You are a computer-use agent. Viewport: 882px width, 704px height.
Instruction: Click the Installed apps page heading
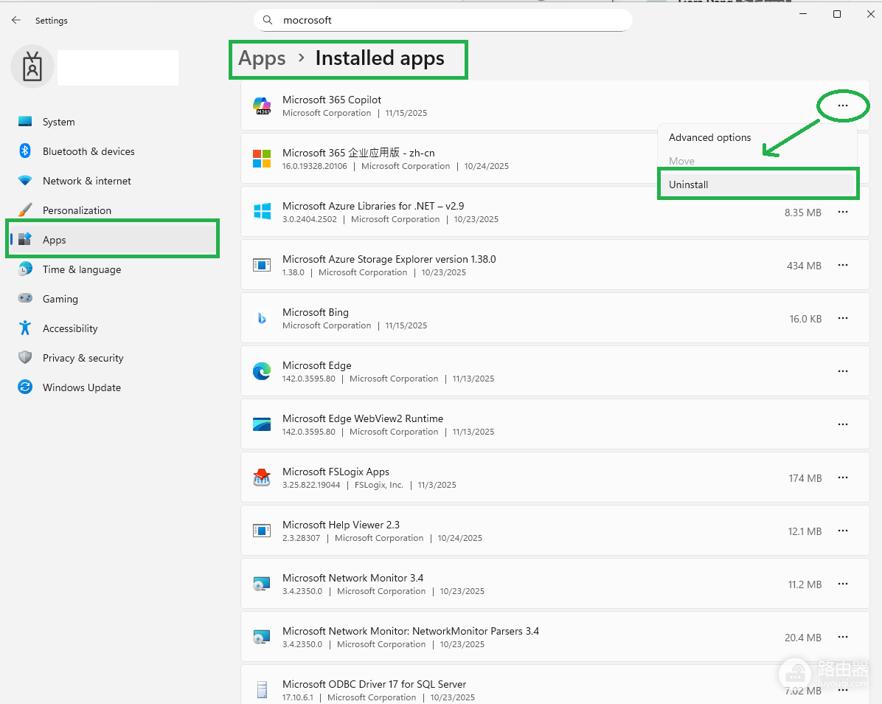[380, 58]
